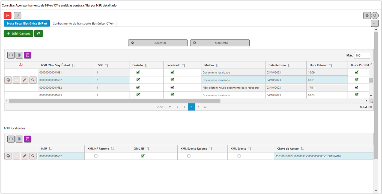Delete row 1682 SEQ 2 with minus icon
382x194 pixels.
coord(16,80)
